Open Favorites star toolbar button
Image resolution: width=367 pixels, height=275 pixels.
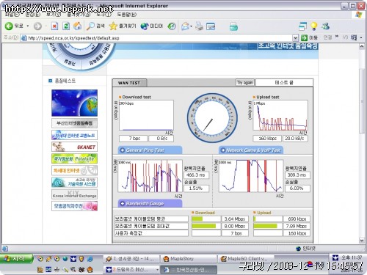point(123,26)
